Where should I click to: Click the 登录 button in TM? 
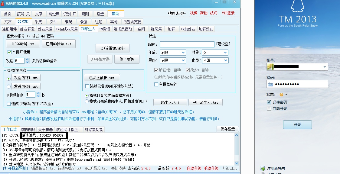pos(297,124)
